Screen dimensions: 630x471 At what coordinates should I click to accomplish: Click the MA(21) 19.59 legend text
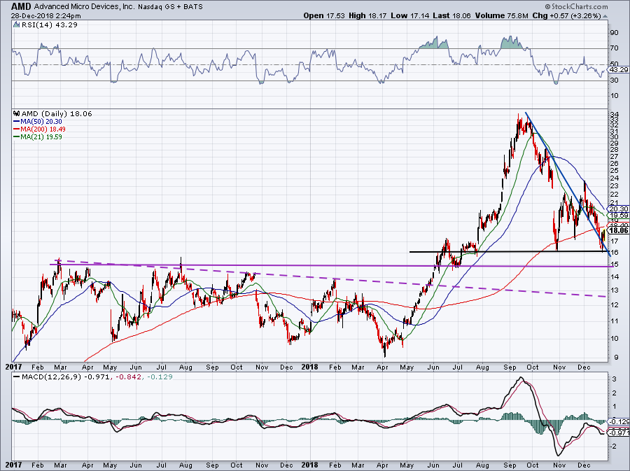41,137
